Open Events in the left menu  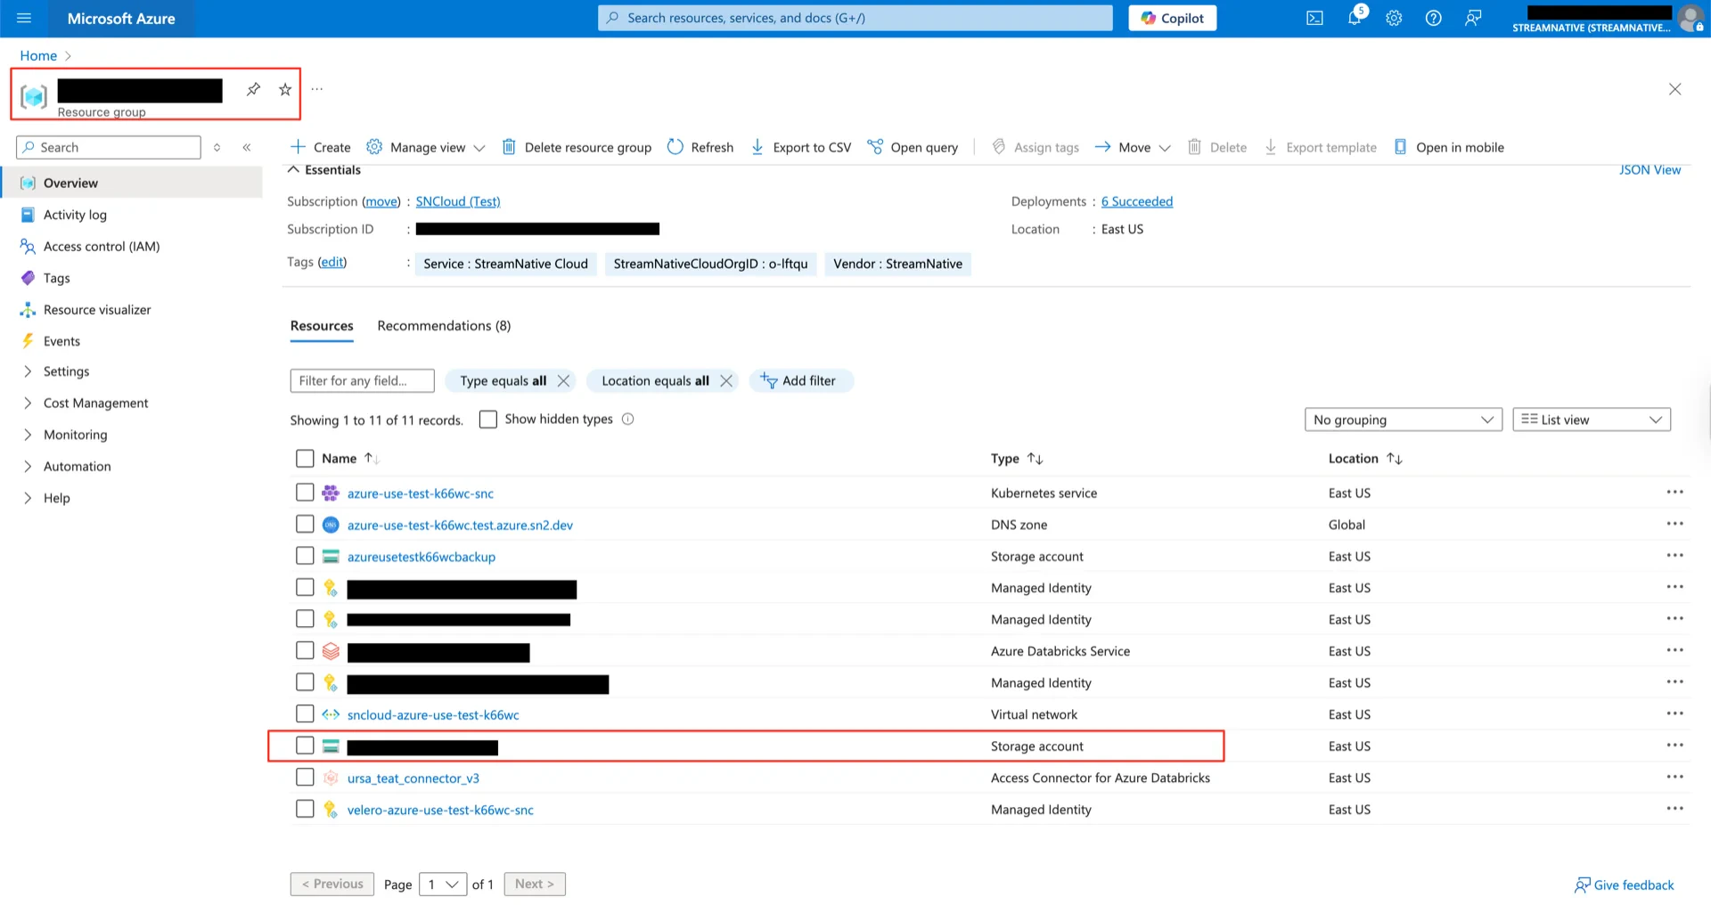tap(61, 341)
